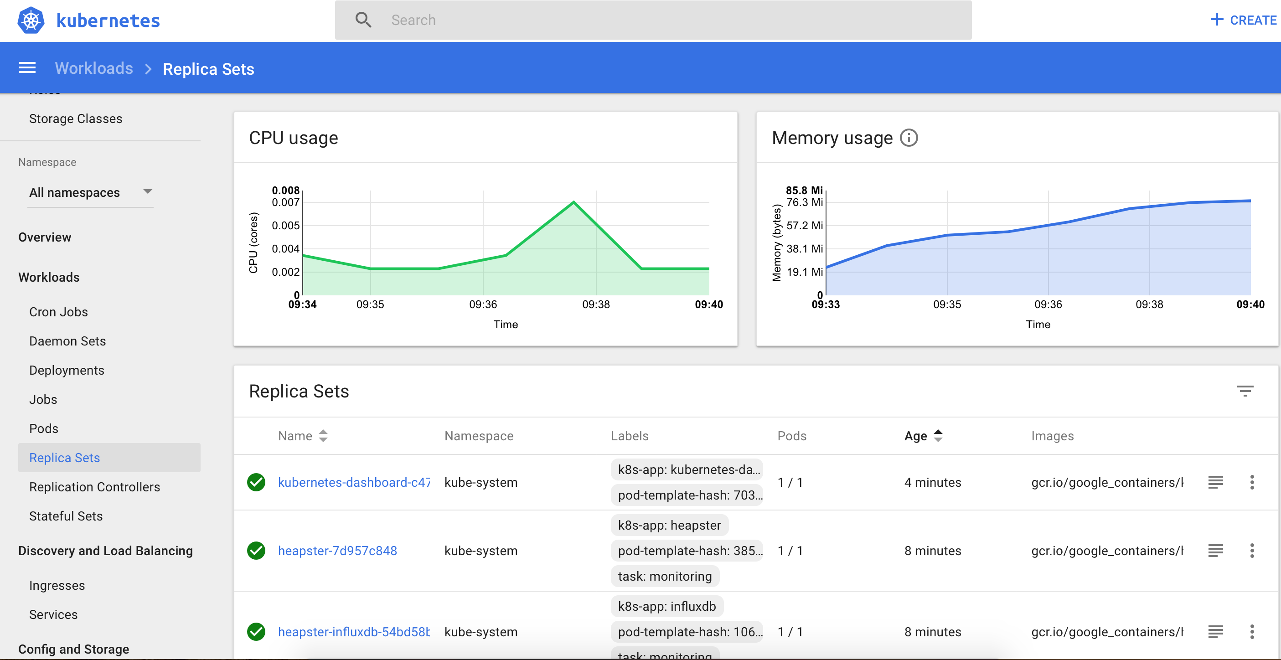Screen dimensions: 1281x660
Task: View logs icon for kubernetes-dashboard row
Action: (x=1215, y=482)
